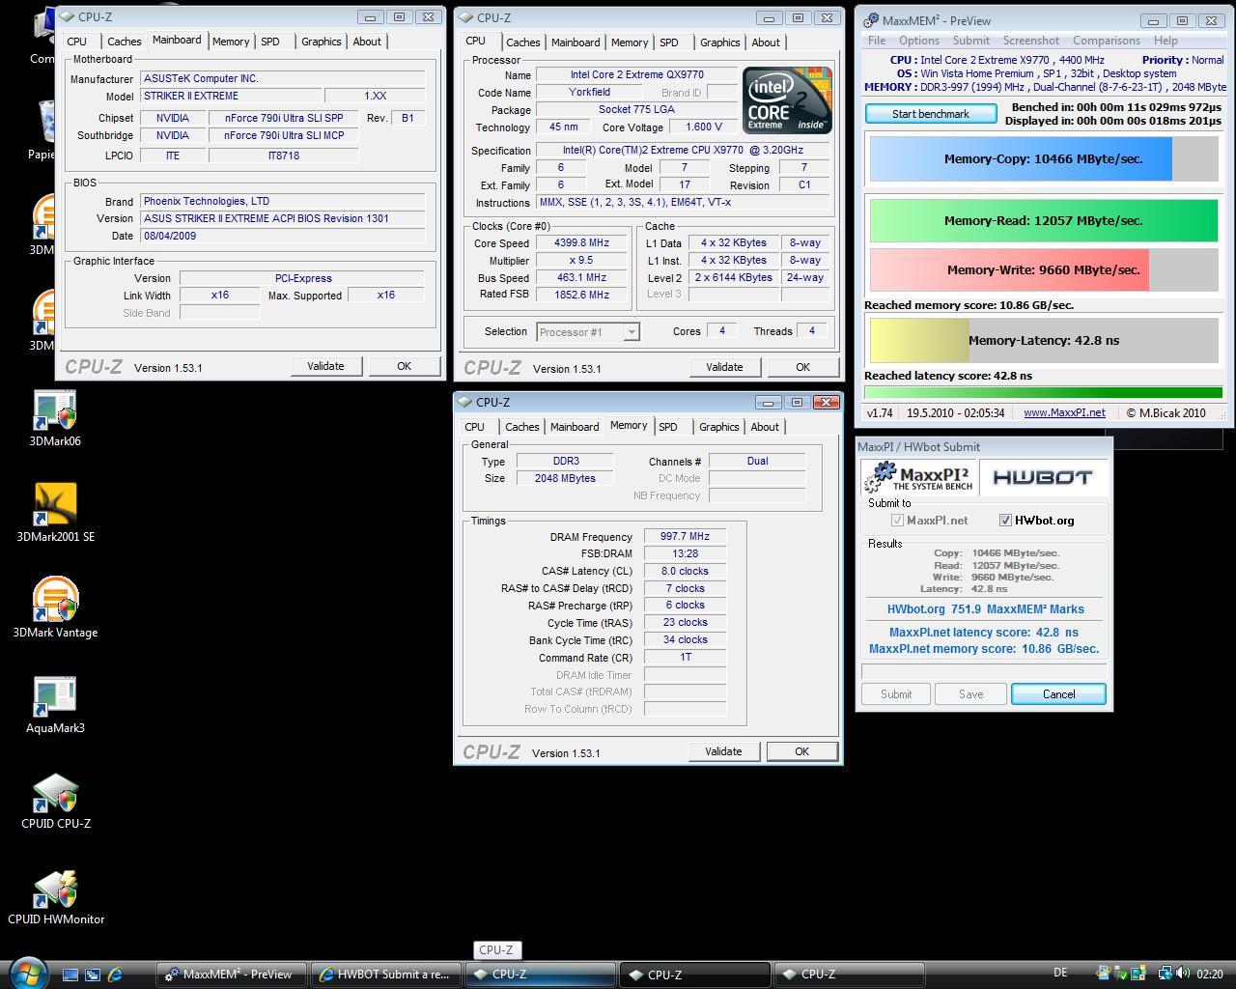The width and height of the screenshot is (1236, 989).
Task: Open the Submit menu in MaxxMEM²
Action: 970,41
